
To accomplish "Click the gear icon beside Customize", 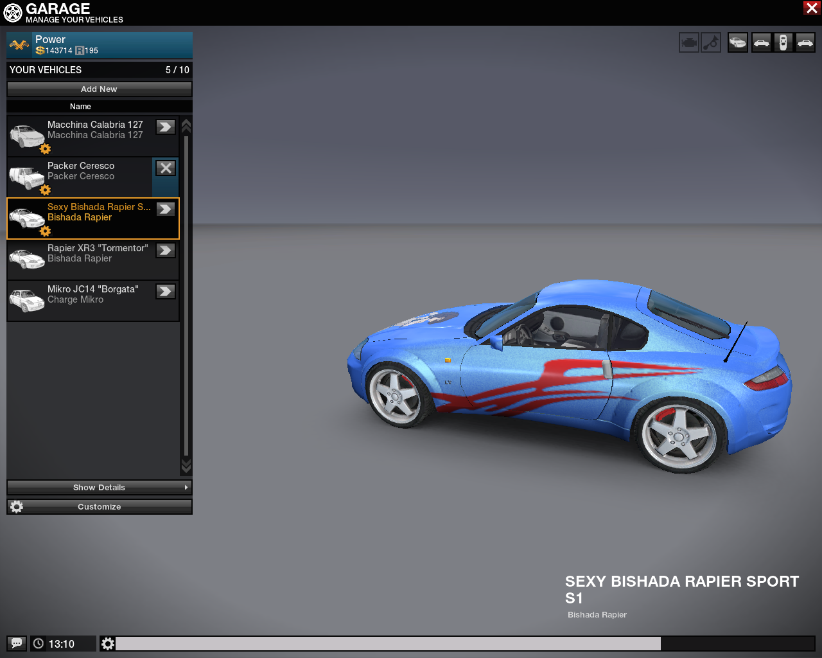I will (x=17, y=507).
